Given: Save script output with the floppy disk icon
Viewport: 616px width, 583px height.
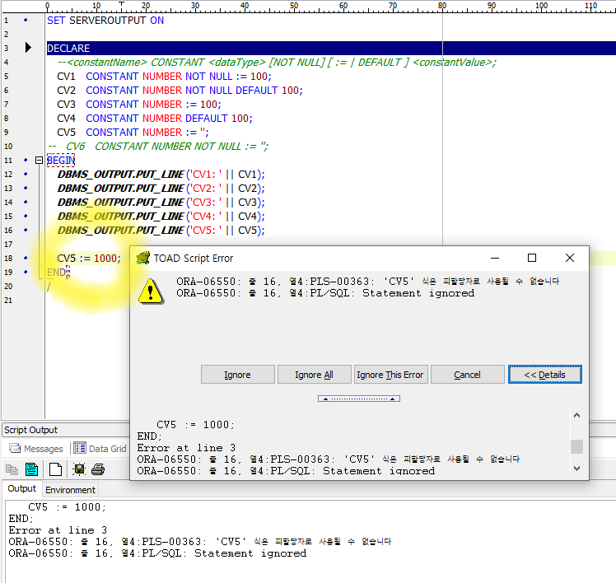Looking at the screenshot, I should 79,469.
